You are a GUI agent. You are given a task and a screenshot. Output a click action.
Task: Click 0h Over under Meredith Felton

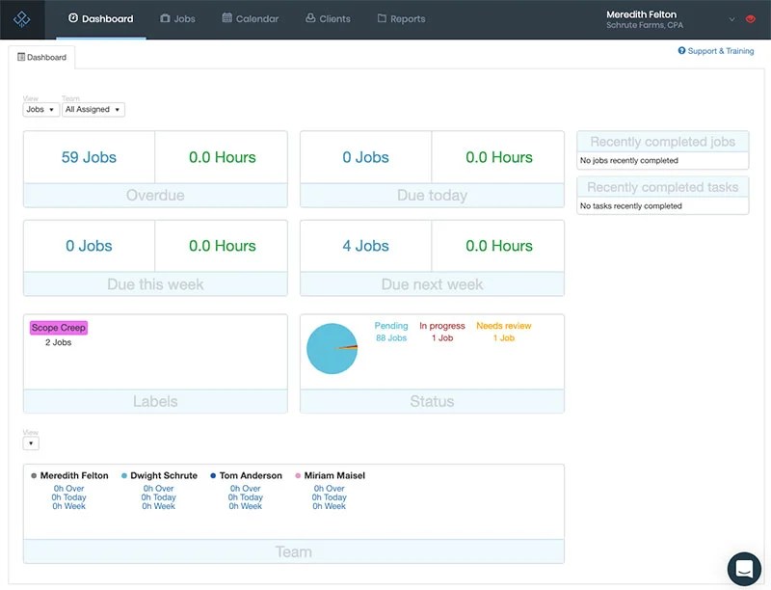68,488
